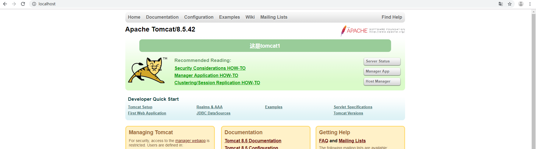The height and width of the screenshot is (149, 536).
Task: Bookmark this page with the star icon
Action: coord(510,4)
